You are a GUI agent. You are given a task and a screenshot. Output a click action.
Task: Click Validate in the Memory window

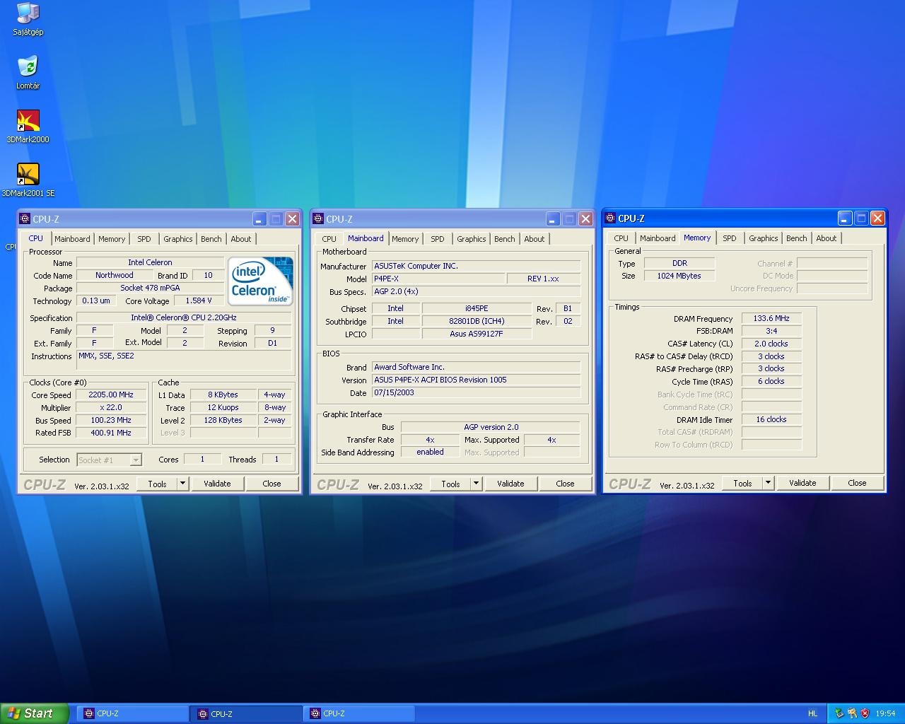[802, 483]
